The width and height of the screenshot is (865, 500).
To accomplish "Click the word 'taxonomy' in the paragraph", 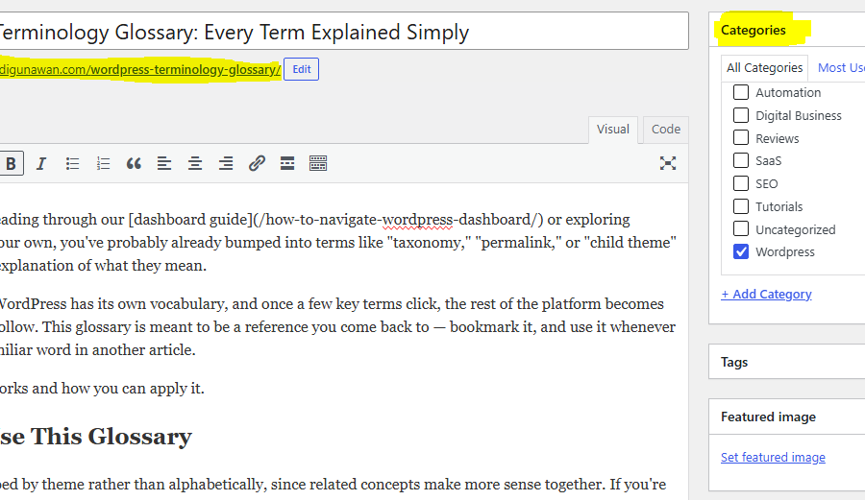I will point(429,243).
